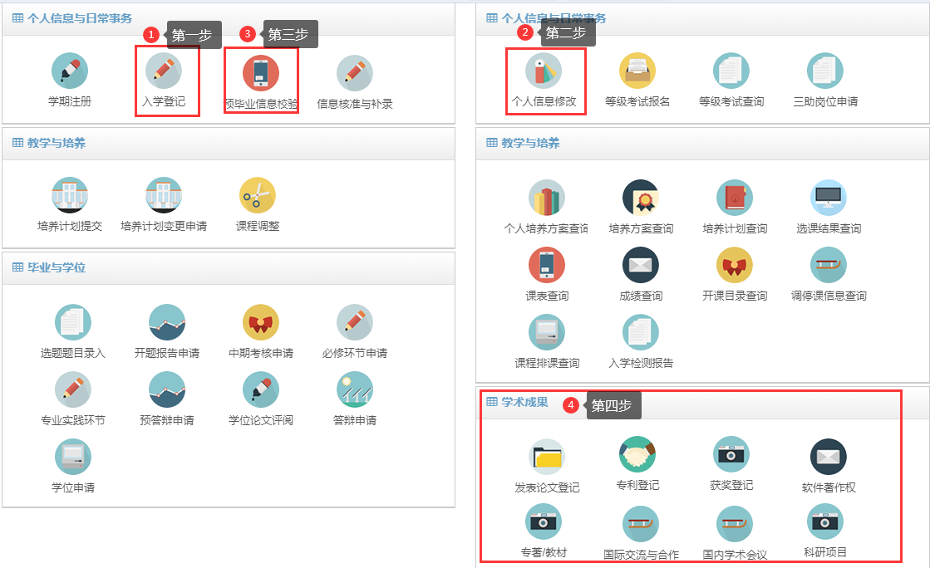Open the 课程调整 scissors icon
930x568 pixels.
258,196
